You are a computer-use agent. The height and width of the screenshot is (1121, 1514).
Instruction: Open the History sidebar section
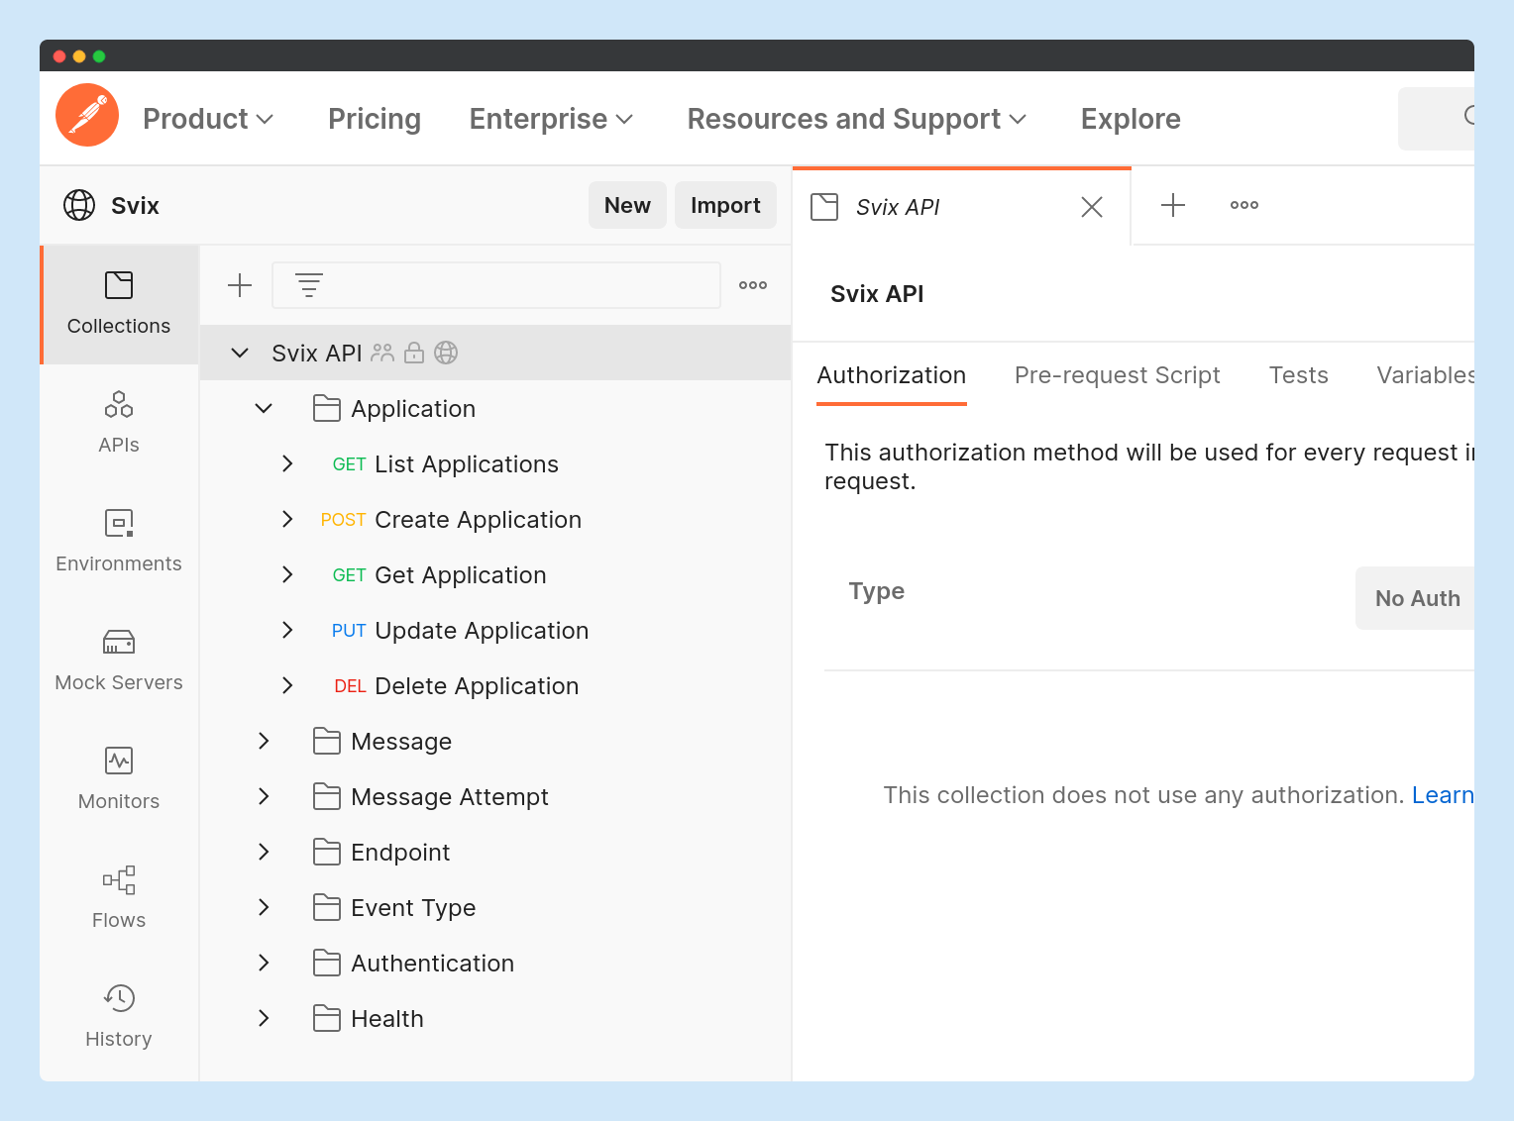(119, 1016)
